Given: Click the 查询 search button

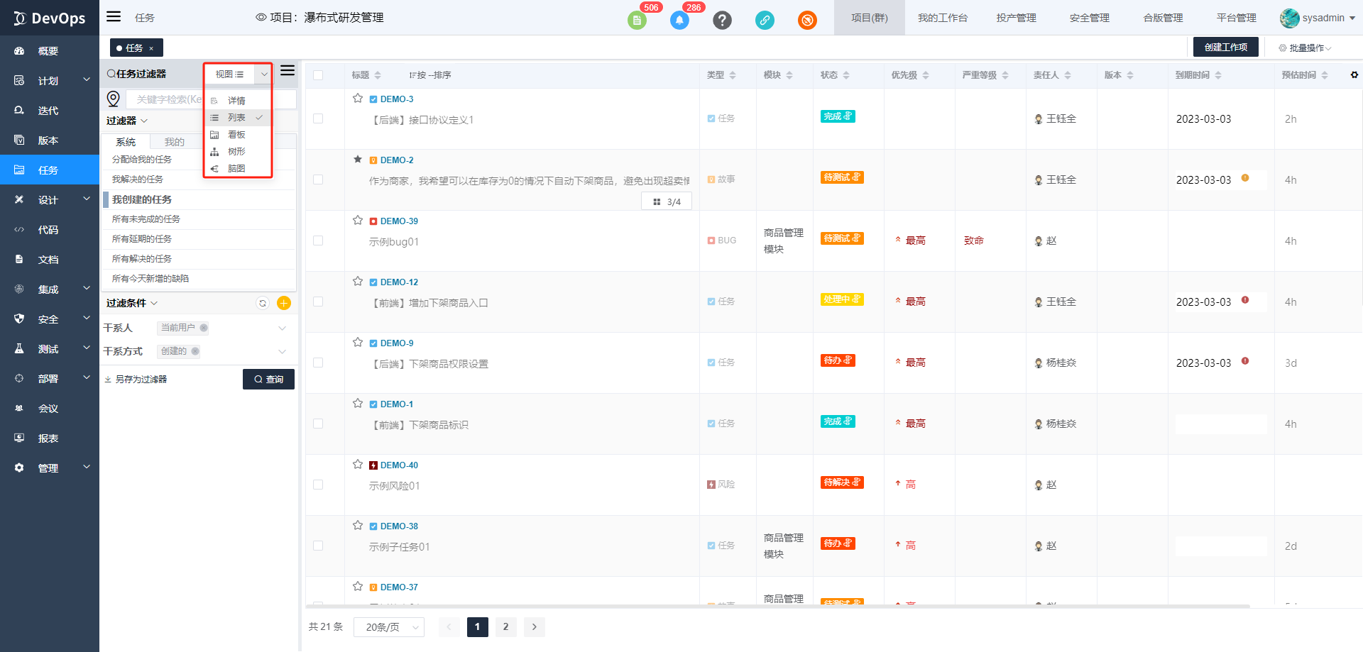Looking at the screenshot, I should click(x=268, y=380).
